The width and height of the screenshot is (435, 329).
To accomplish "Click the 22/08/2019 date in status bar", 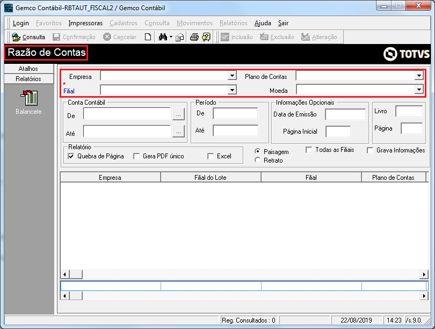I will pyautogui.click(x=356, y=320).
